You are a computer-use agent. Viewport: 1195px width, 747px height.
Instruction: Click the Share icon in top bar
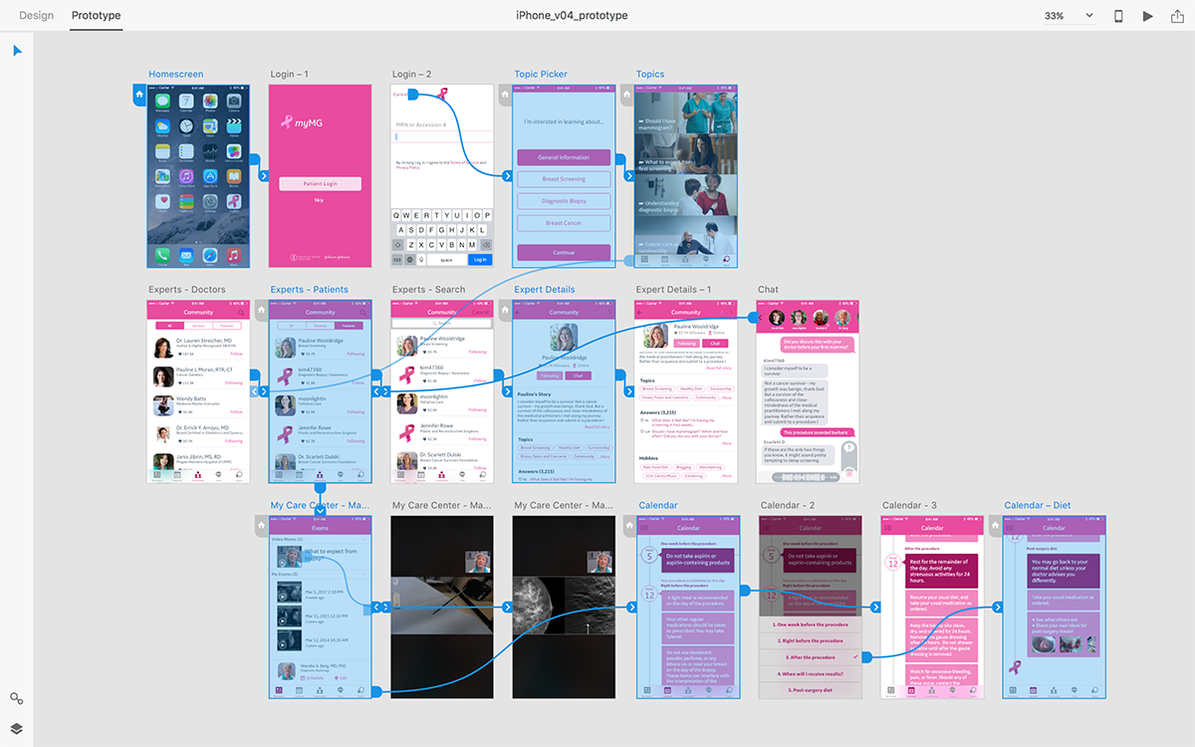[1178, 16]
